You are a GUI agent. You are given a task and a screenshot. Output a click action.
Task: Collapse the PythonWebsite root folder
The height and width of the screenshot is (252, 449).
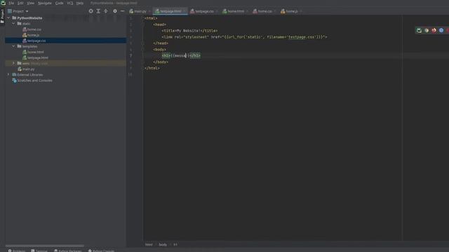click(8, 17)
